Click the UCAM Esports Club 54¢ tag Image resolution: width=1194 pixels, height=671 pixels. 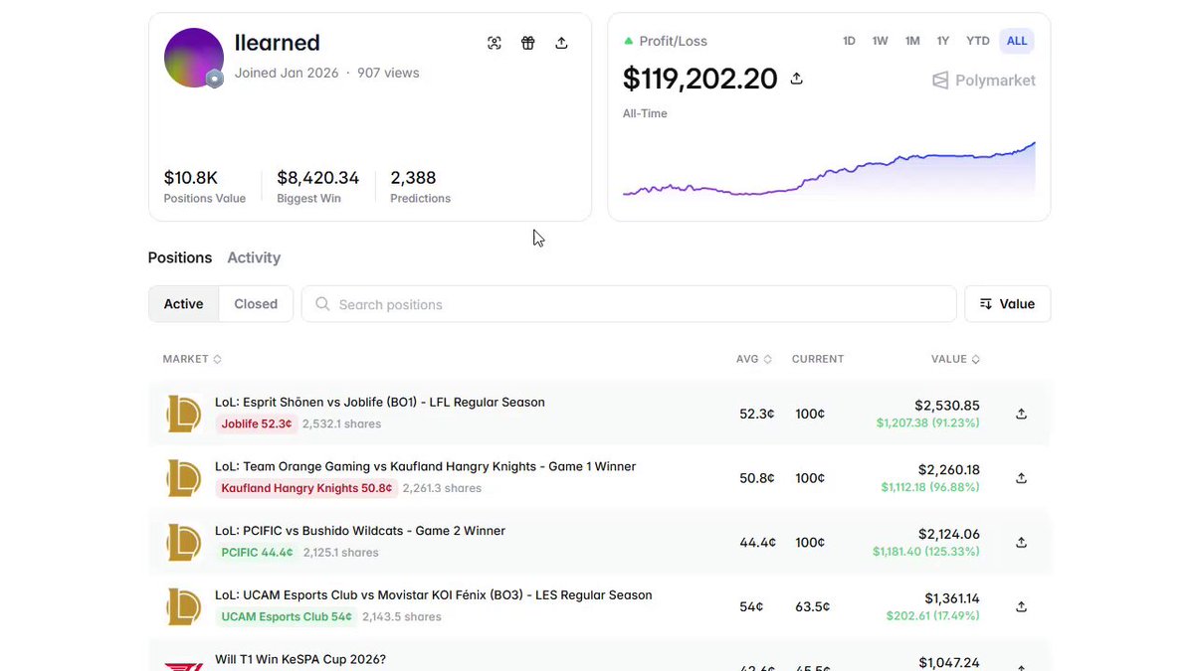coord(287,616)
